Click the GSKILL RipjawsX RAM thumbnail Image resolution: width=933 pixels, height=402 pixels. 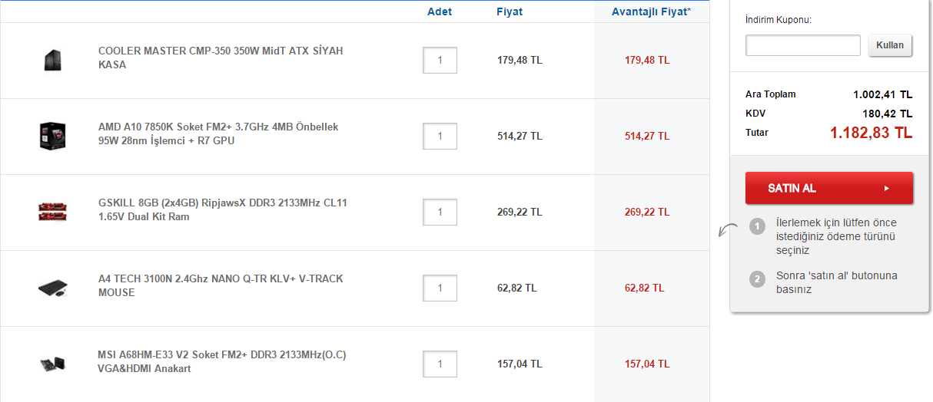click(x=53, y=212)
